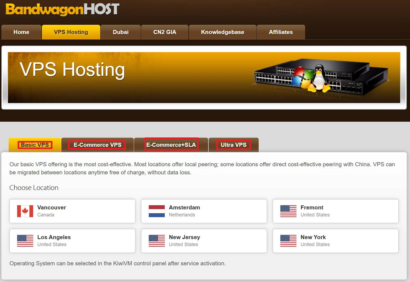Open the CN2 GIA navigation tab
The image size is (410, 282).
[x=165, y=32]
